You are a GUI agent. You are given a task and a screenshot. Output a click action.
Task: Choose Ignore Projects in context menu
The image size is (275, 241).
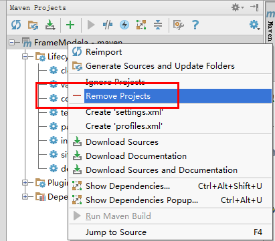click(x=171, y=82)
